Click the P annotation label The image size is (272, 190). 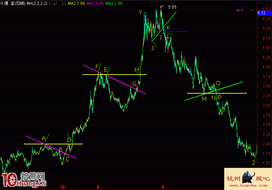[219, 97]
